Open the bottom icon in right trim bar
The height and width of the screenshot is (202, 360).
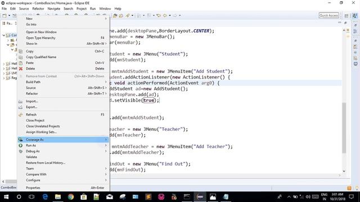tap(355, 64)
